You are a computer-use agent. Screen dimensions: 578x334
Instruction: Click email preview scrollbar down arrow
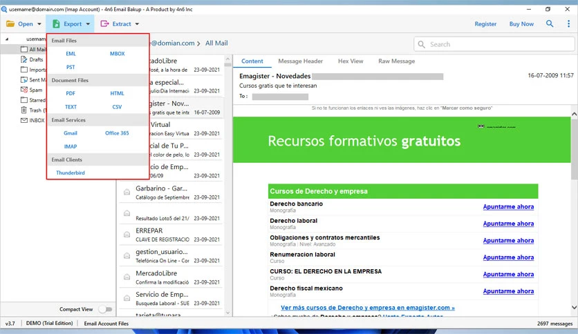pyautogui.click(x=575, y=308)
